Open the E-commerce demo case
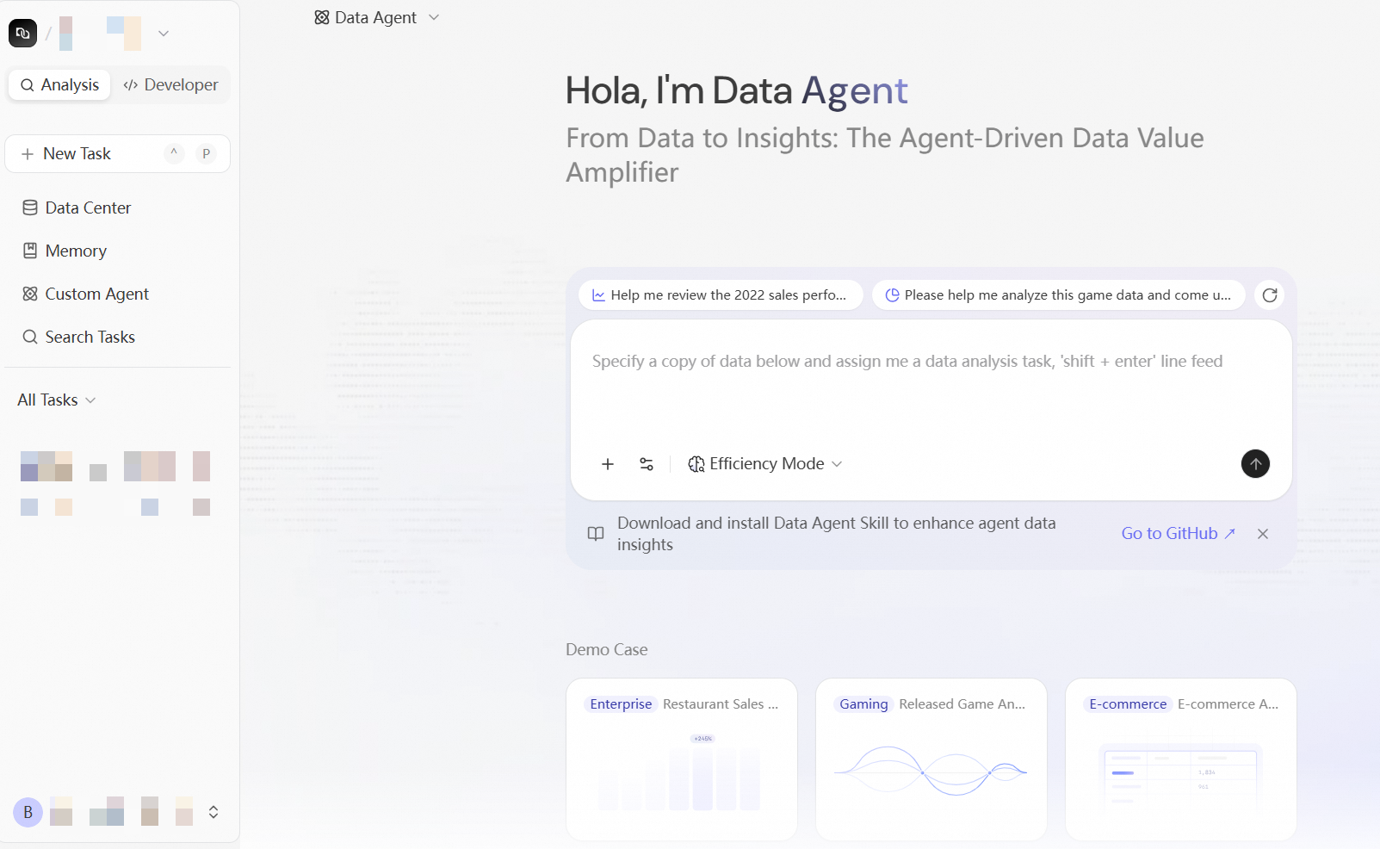This screenshot has width=1380, height=849. coord(1181,759)
